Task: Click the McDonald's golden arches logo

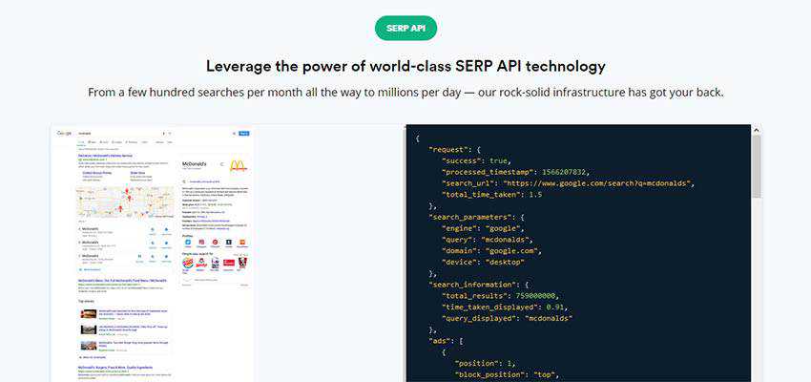Action: pos(238,165)
